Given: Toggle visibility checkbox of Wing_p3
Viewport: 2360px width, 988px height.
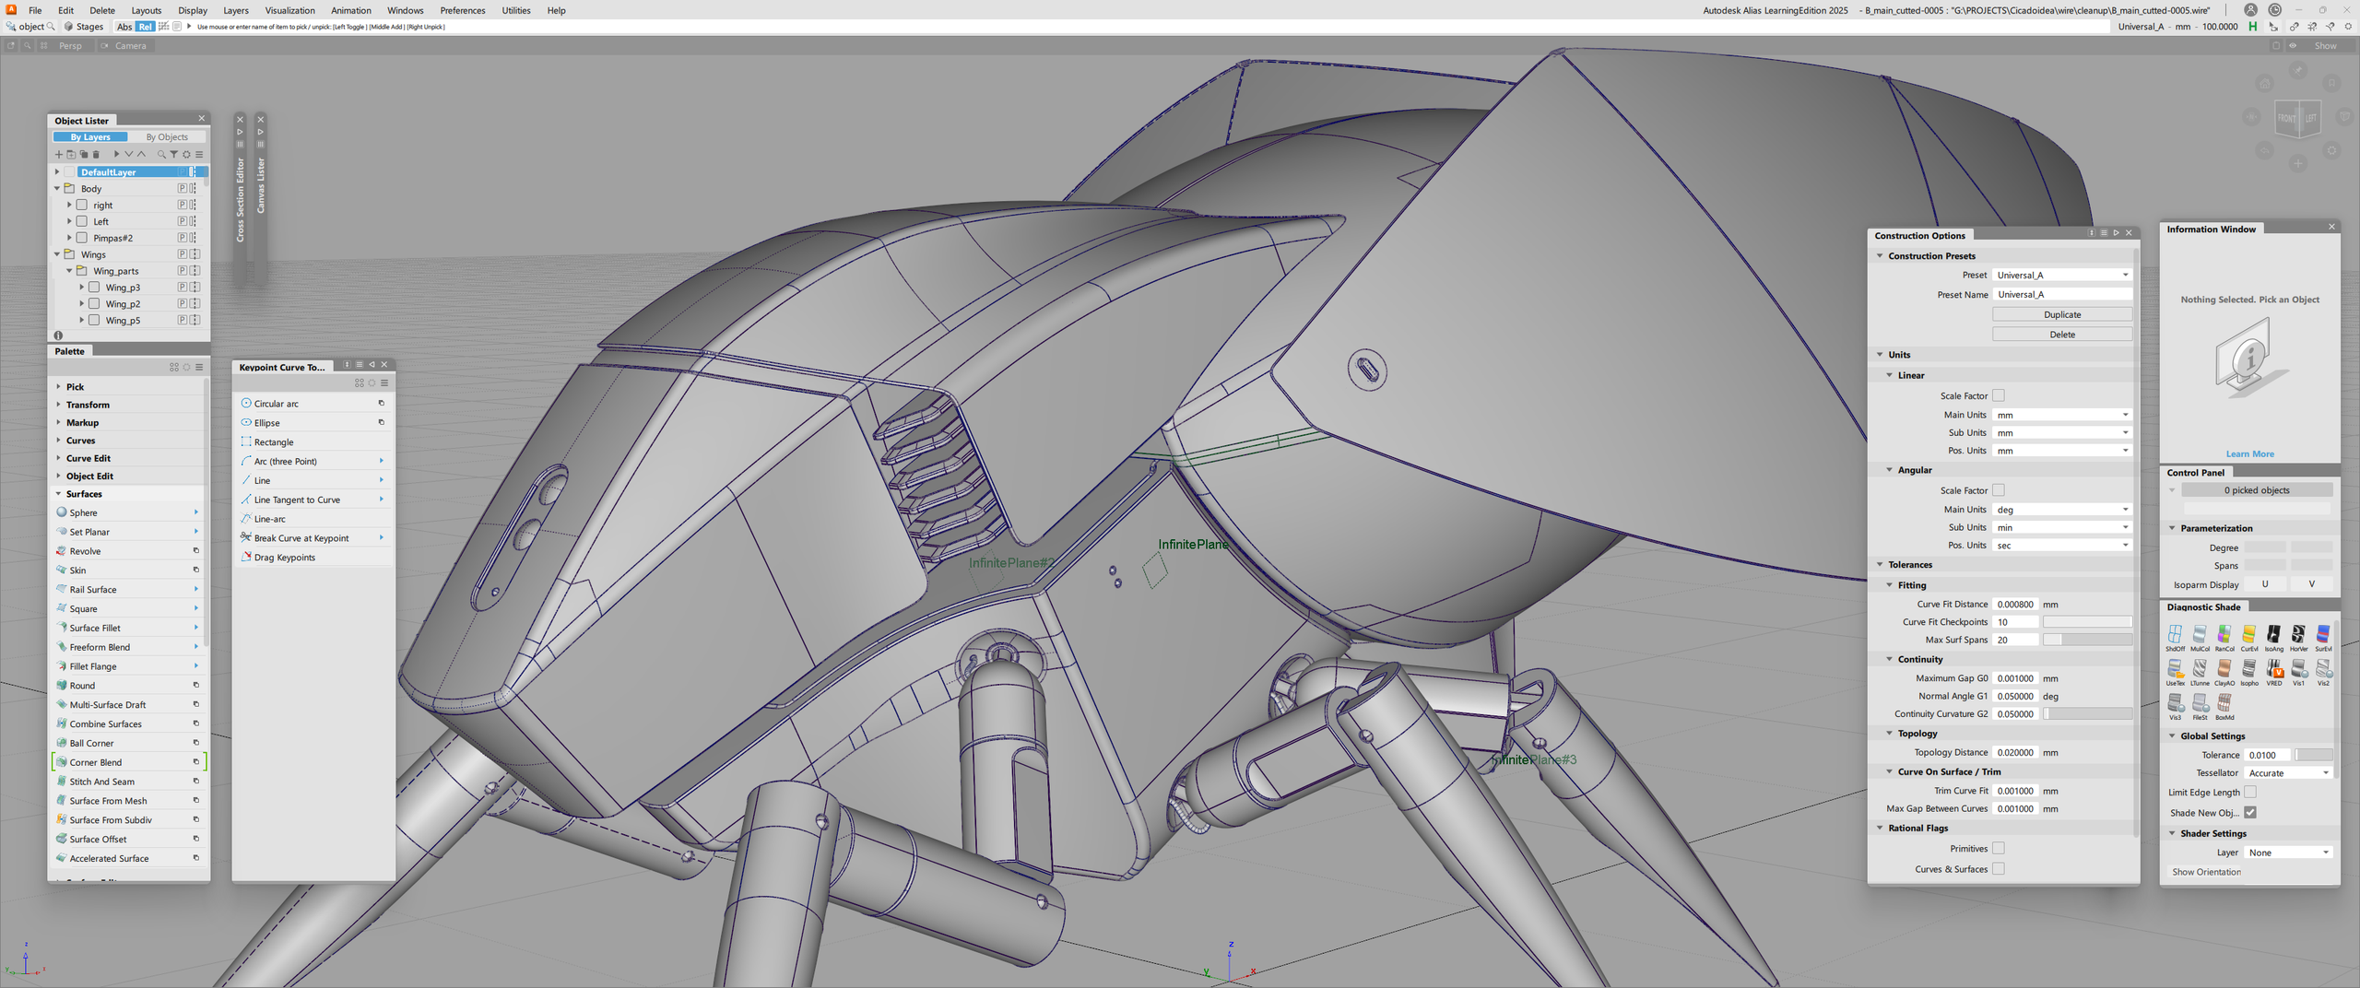Looking at the screenshot, I should click(95, 287).
